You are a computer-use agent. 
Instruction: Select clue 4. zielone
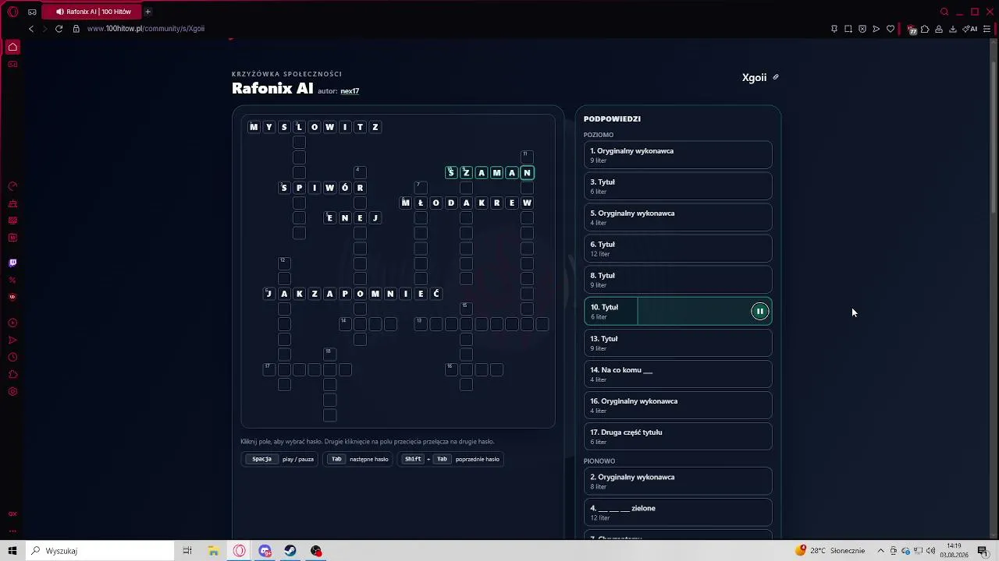[x=677, y=512]
